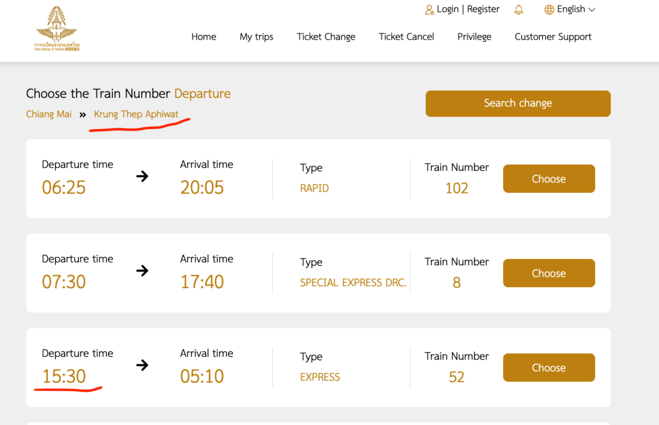Click the arrow in the 07:30 train row
This screenshot has height=425, width=659.
click(142, 271)
